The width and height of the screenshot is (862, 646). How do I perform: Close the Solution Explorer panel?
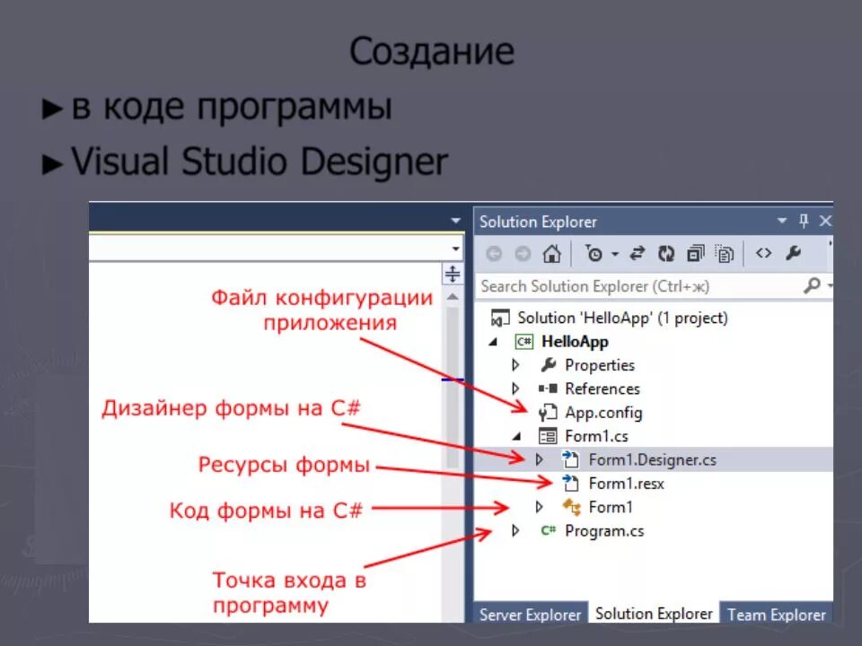pos(825,221)
